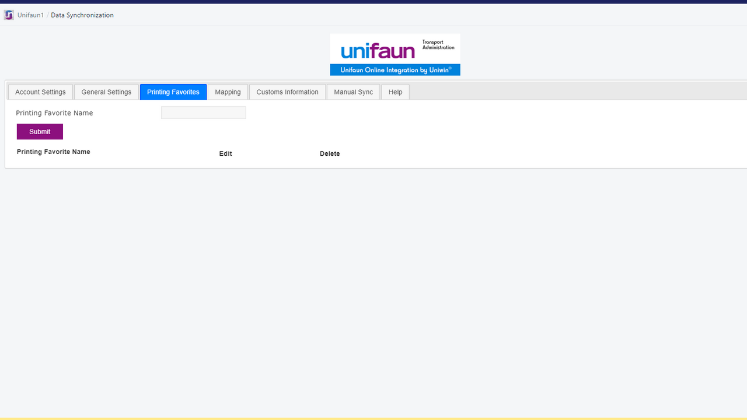Click the Transport Administration text in logo
This screenshot has height=420, width=747.
pos(438,45)
